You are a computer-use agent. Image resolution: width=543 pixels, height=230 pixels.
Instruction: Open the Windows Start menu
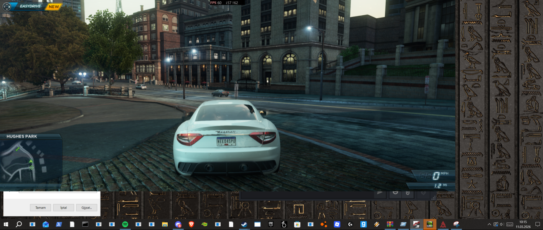(6, 224)
